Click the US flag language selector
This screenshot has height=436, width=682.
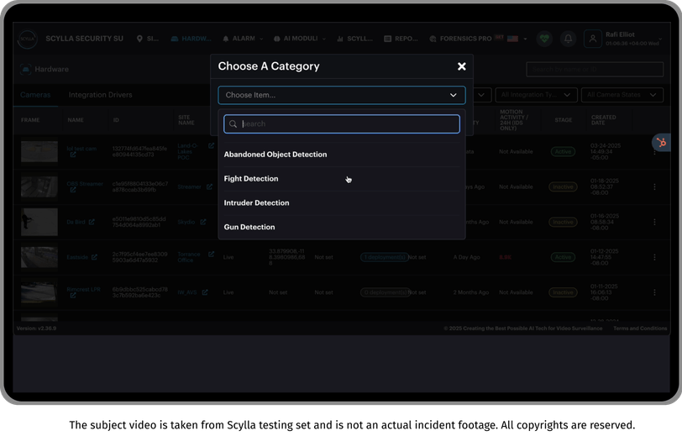(513, 39)
